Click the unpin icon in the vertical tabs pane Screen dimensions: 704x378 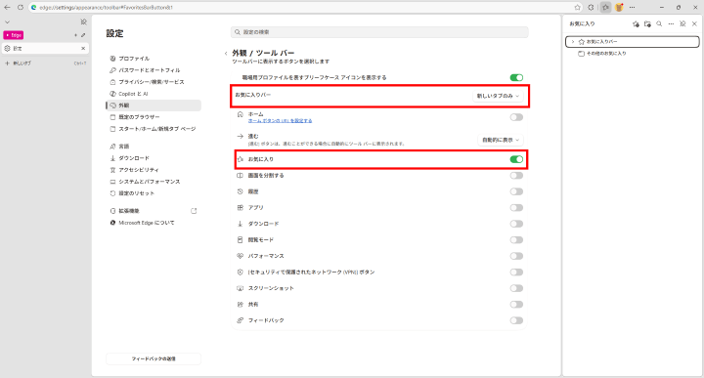click(83, 21)
